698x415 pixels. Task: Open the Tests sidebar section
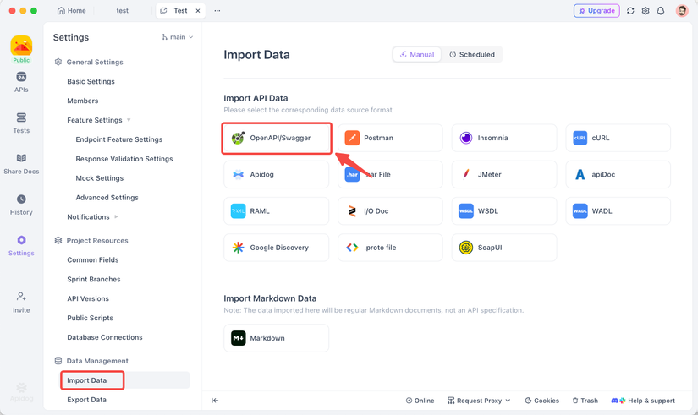point(21,123)
